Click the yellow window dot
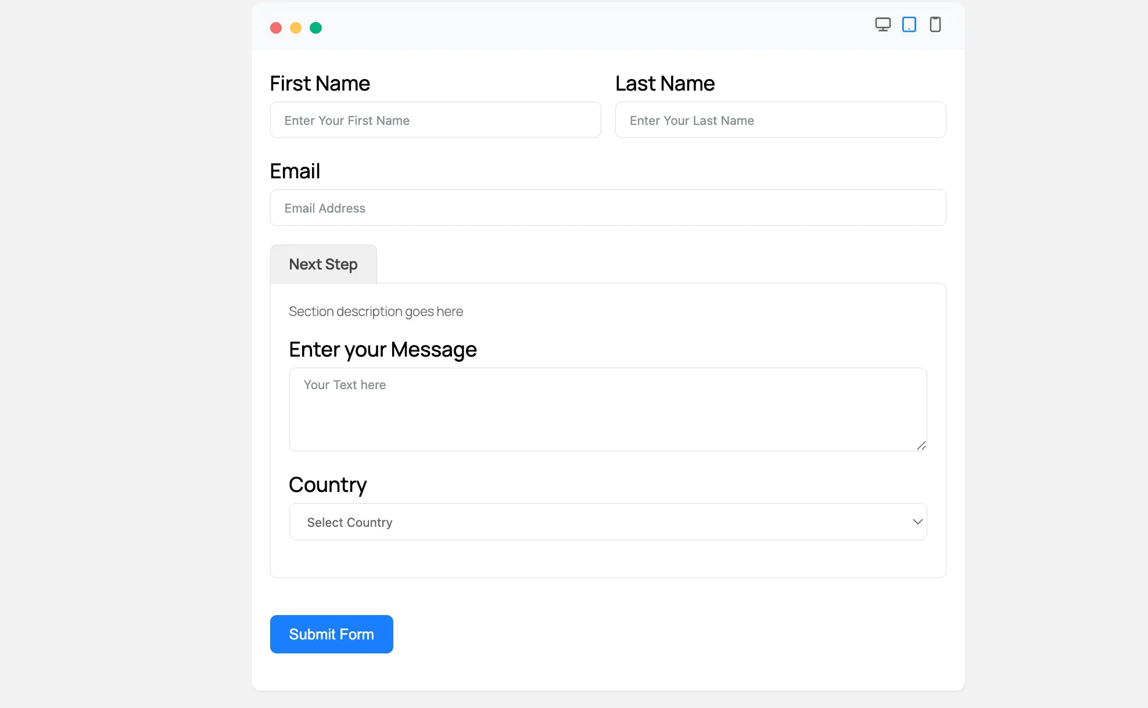This screenshot has width=1148, height=708. click(296, 28)
